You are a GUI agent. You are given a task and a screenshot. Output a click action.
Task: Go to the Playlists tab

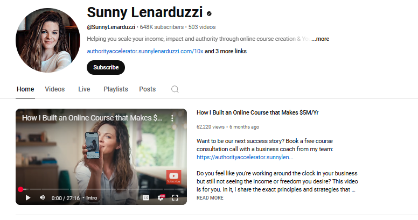coord(116,89)
